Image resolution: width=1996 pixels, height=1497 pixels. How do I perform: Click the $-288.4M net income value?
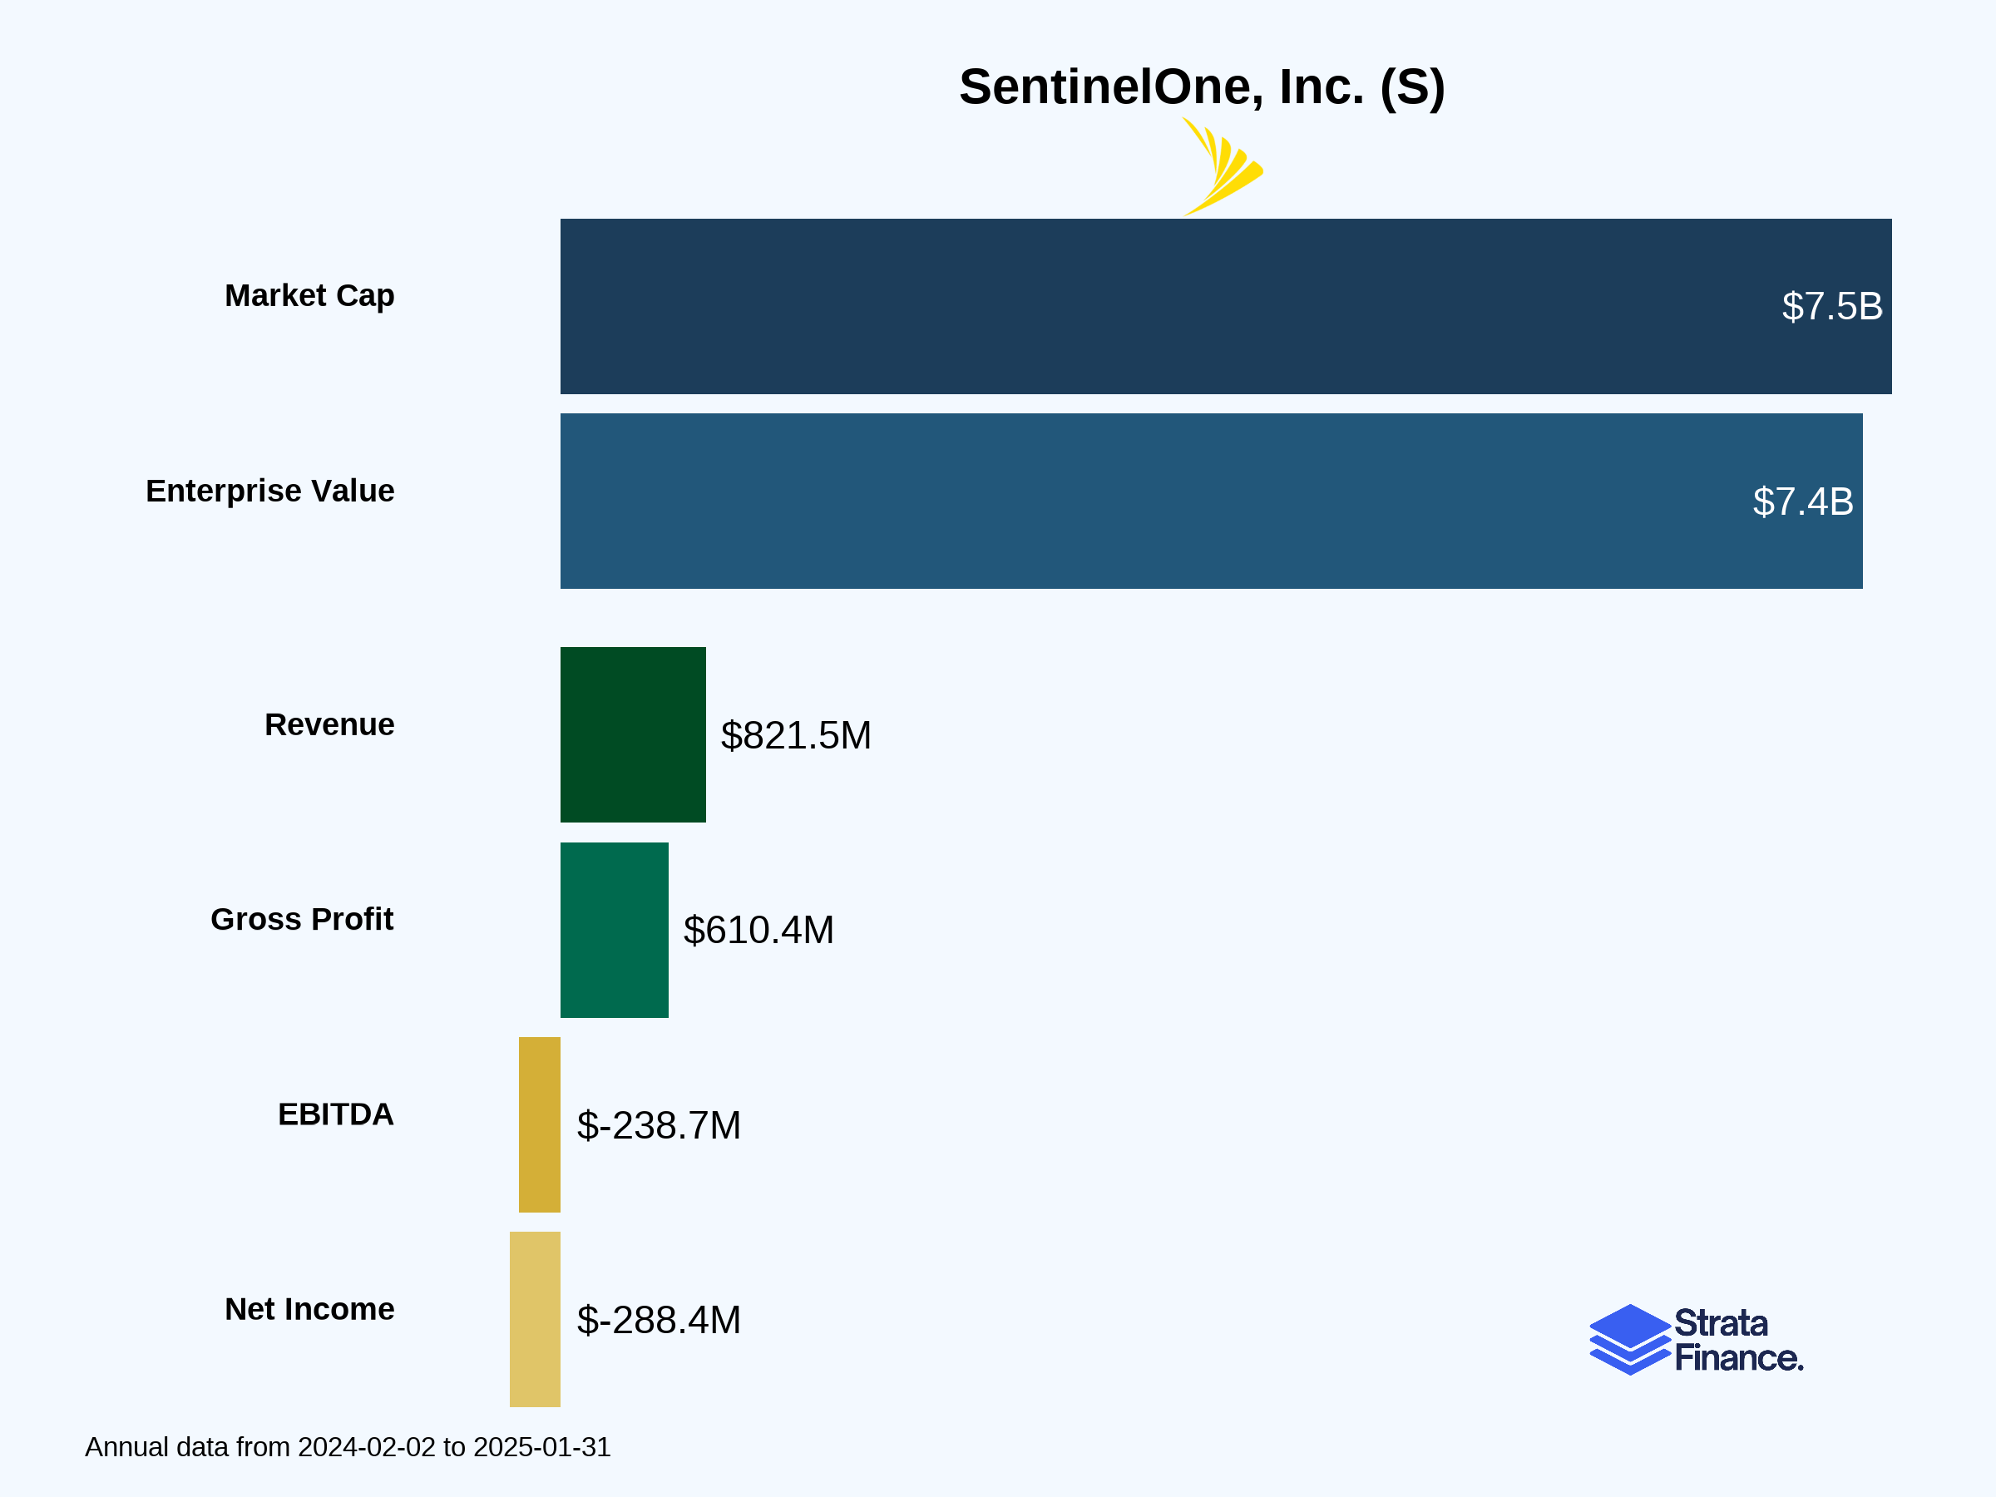659,1320
